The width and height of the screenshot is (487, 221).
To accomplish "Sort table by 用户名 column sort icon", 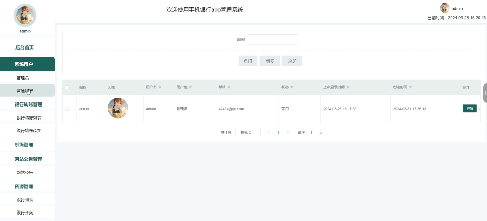I will click(160, 87).
